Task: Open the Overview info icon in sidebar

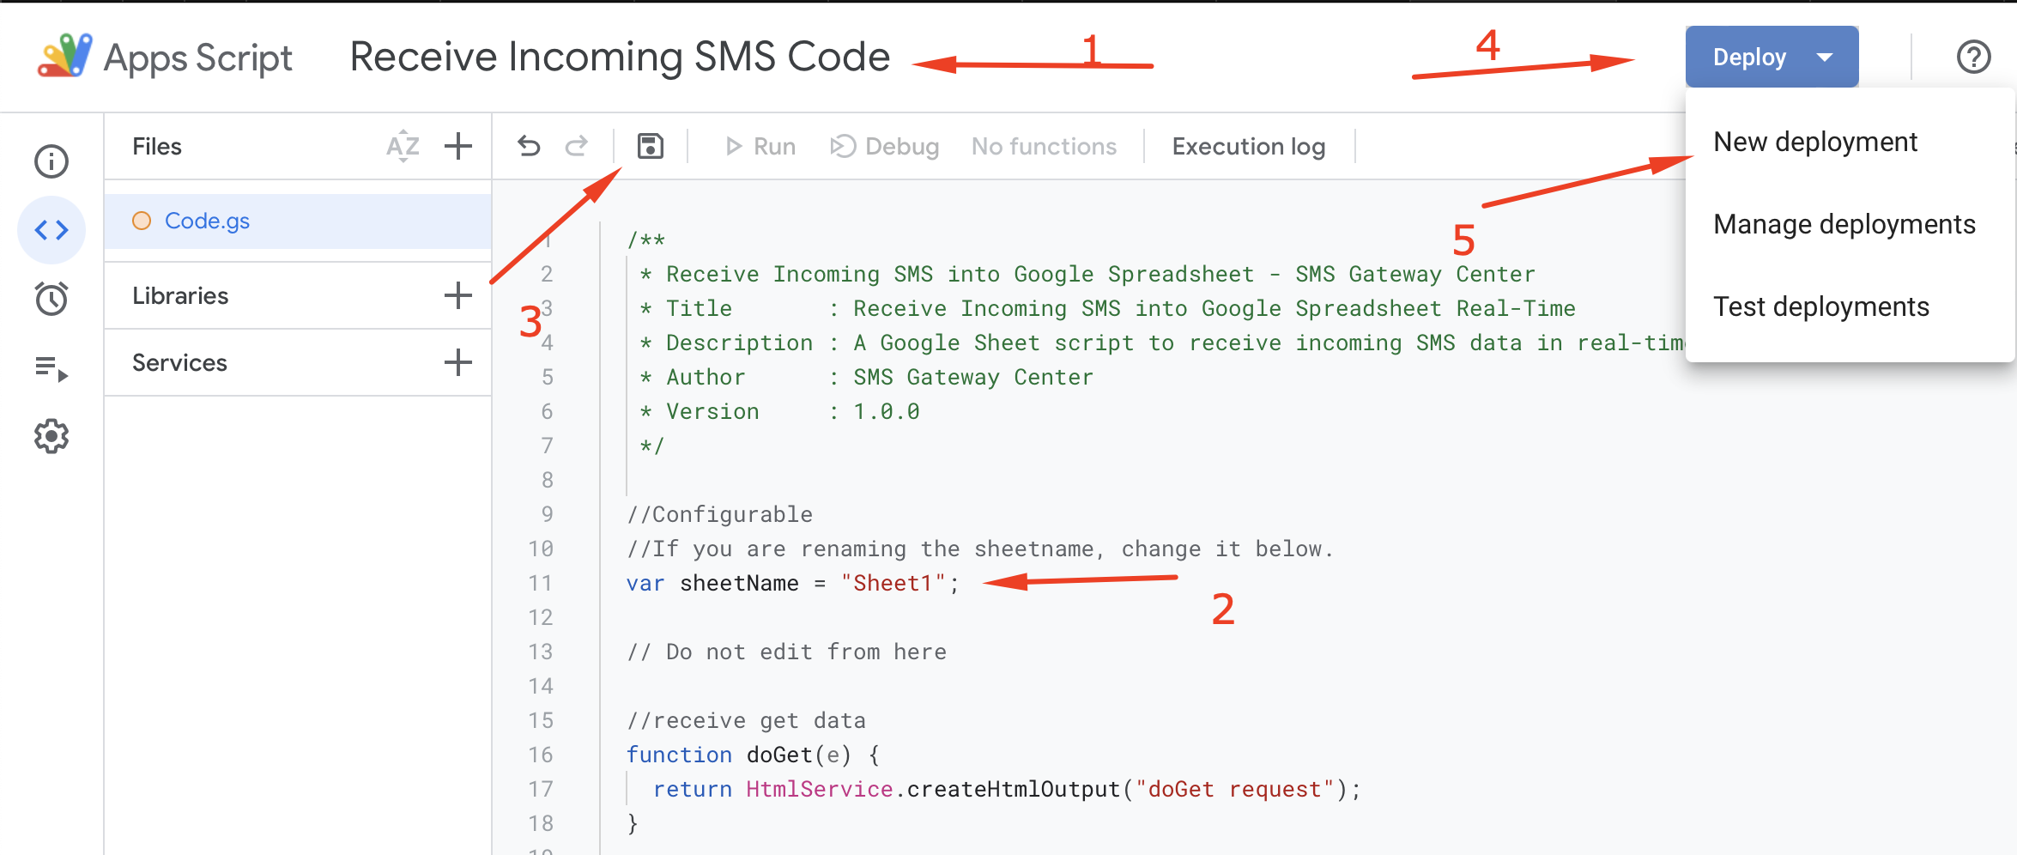Action: tap(51, 161)
